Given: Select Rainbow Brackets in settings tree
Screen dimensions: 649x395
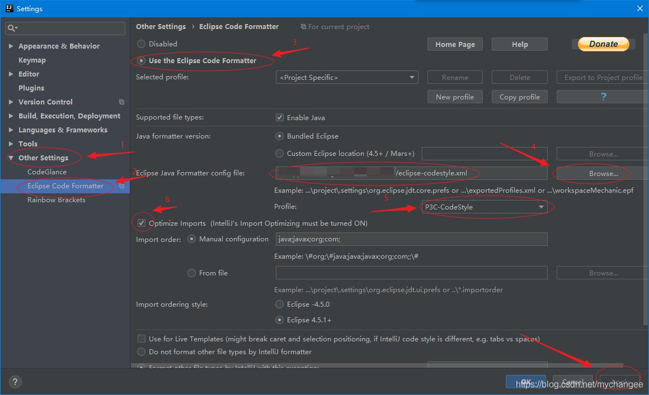Looking at the screenshot, I should pyautogui.click(x=57, y=200).
